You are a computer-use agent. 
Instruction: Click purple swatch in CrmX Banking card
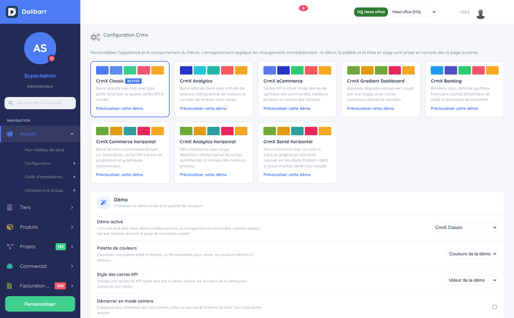(x=451, y=70)
